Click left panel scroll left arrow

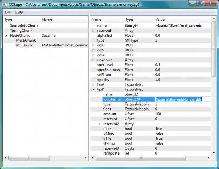(5, 158)
